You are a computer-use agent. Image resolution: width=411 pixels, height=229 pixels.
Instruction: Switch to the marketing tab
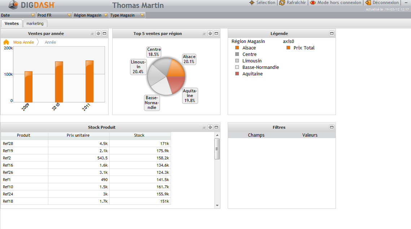click(x=35, y=23)
